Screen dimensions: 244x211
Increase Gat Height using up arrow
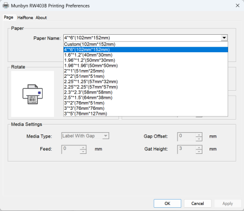pos(199,147)
